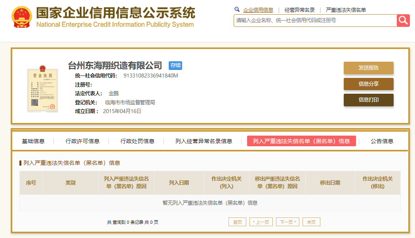Click the 发送报告 button
Screen dimensions: 415x238
(x=368, y=68)
